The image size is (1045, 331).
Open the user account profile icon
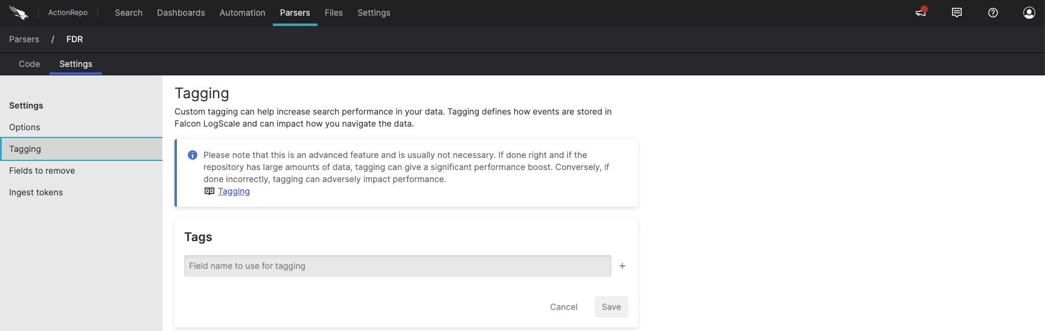tap(1029, 13)
